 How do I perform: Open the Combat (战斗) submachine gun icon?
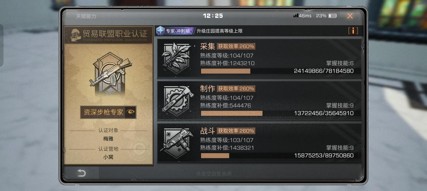pyautogui.click(x=177, y=143)
